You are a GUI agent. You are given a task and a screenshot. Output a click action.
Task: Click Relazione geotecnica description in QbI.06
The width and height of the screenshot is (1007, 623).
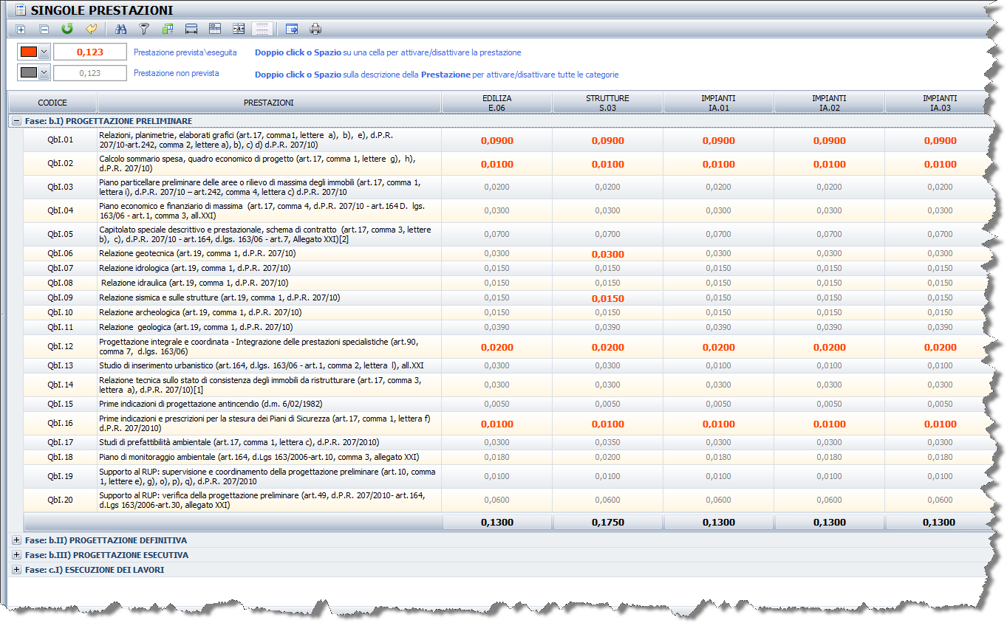click(x=197, y=254)
